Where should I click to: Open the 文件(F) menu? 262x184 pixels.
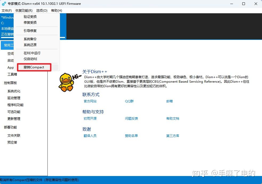(x=7, y=11)
